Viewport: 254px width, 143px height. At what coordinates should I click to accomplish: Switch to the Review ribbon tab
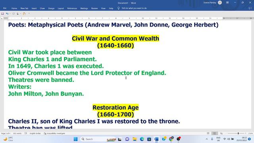[x=94, y=8]
